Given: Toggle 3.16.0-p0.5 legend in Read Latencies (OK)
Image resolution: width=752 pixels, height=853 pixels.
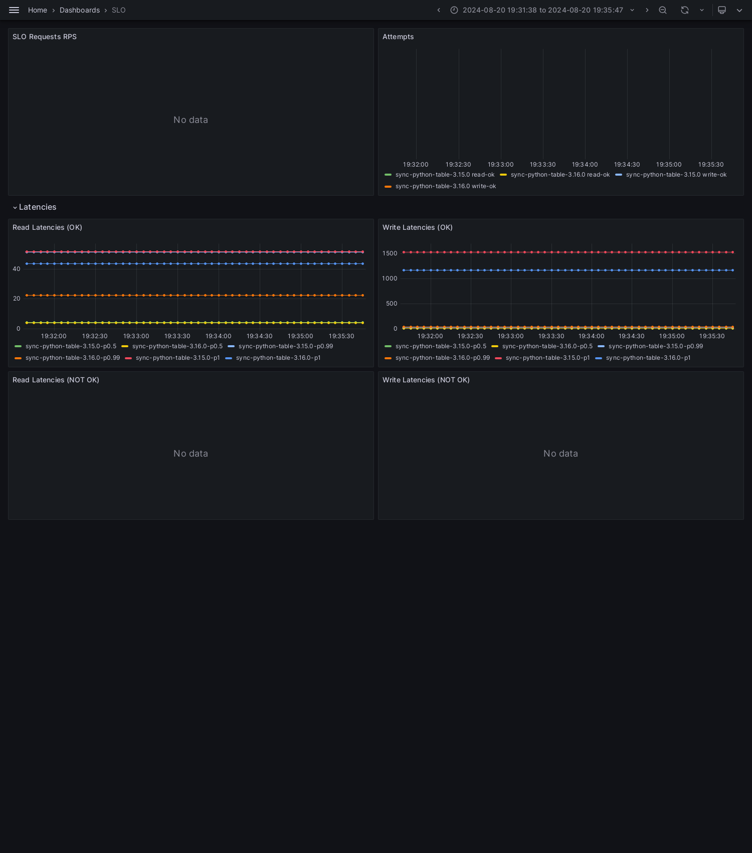Looking at the screenshot, I should click(x=177, y=346).
